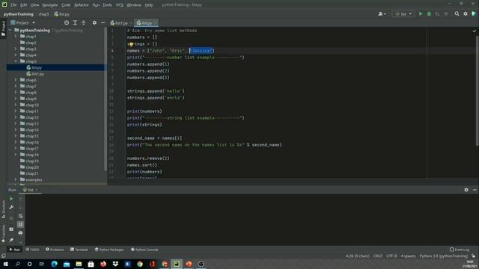Image resolution: width=479 pixels, height=269 pixels.
Task: Toggle scroll to end in Run panel
Action: click(20, 224)
